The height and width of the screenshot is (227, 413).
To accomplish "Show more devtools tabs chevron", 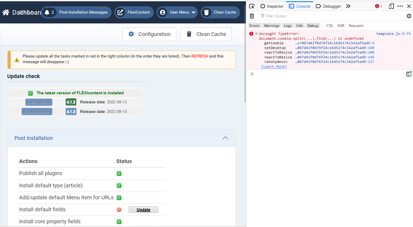I will click(x=348, y=6).
